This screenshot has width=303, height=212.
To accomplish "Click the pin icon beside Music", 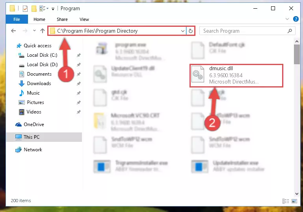I will click(x=79, y=93).
